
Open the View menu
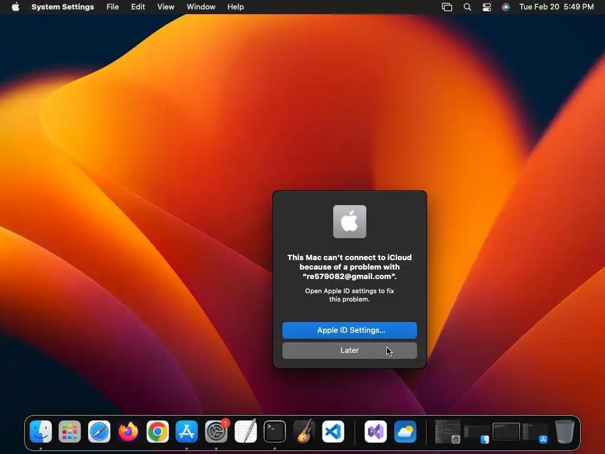[x=165, y=7]
